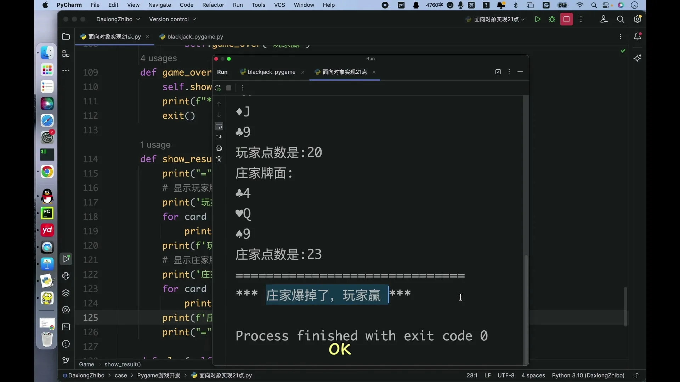Start debugging with the bug icon
680x382 pixels.
tap(552, 19)
